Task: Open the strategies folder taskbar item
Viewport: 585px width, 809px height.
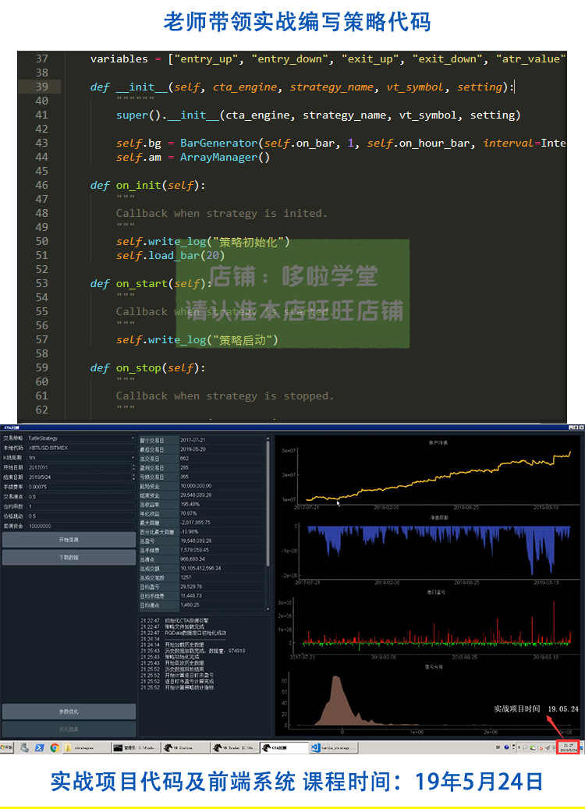Action: [x=86, y=747]
